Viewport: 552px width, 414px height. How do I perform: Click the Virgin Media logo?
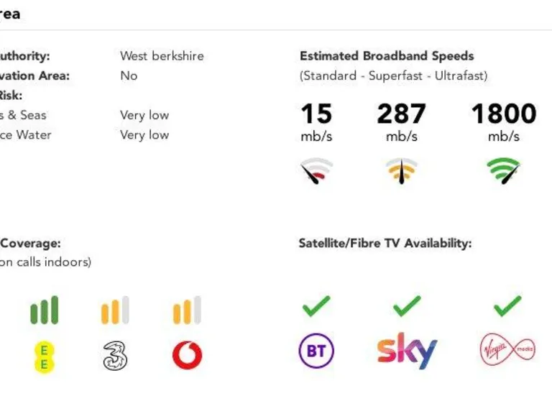coord(507,350)
